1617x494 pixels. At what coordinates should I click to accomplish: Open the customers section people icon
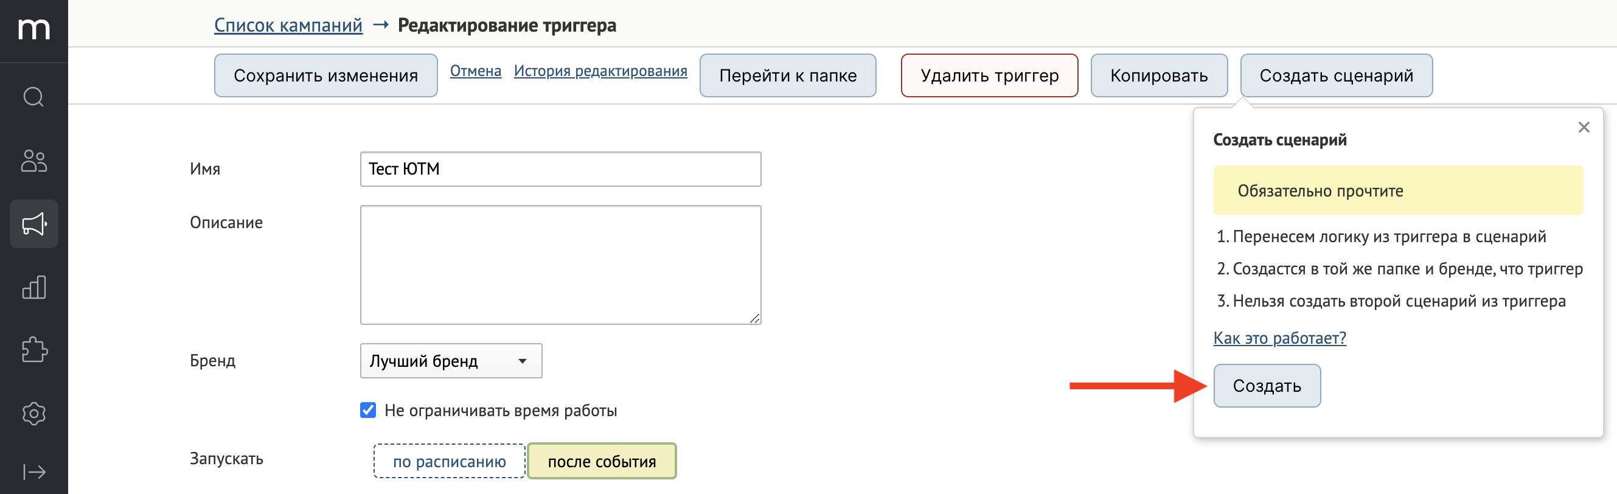pos(34,161)
